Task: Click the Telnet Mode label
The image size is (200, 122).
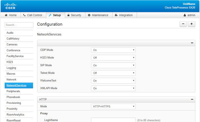Action: (47, 73)
